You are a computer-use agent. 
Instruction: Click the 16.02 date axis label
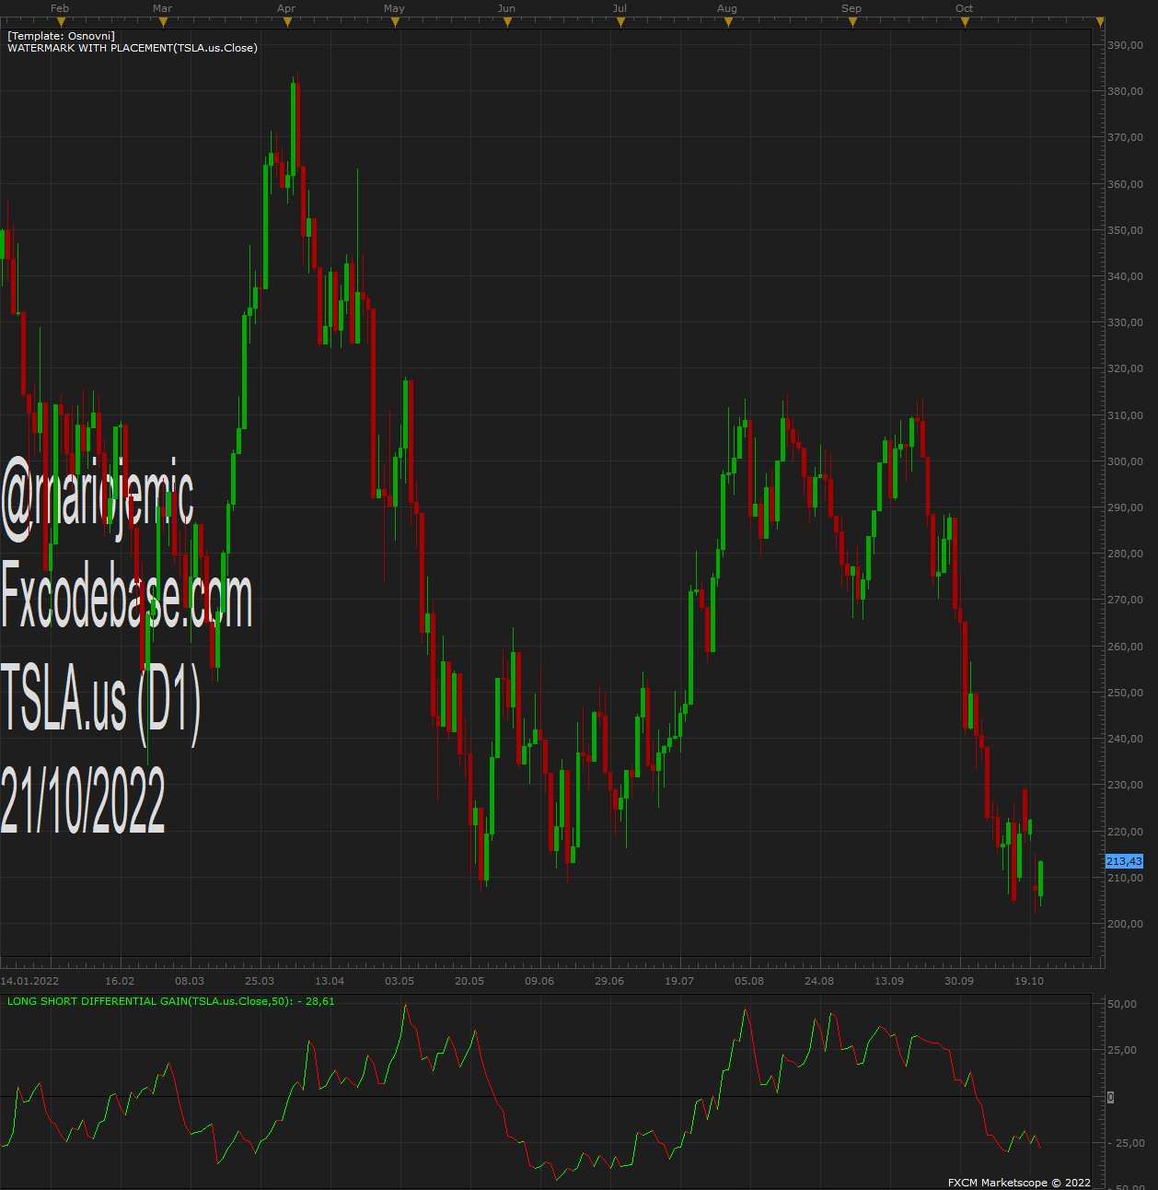(120, 981)
